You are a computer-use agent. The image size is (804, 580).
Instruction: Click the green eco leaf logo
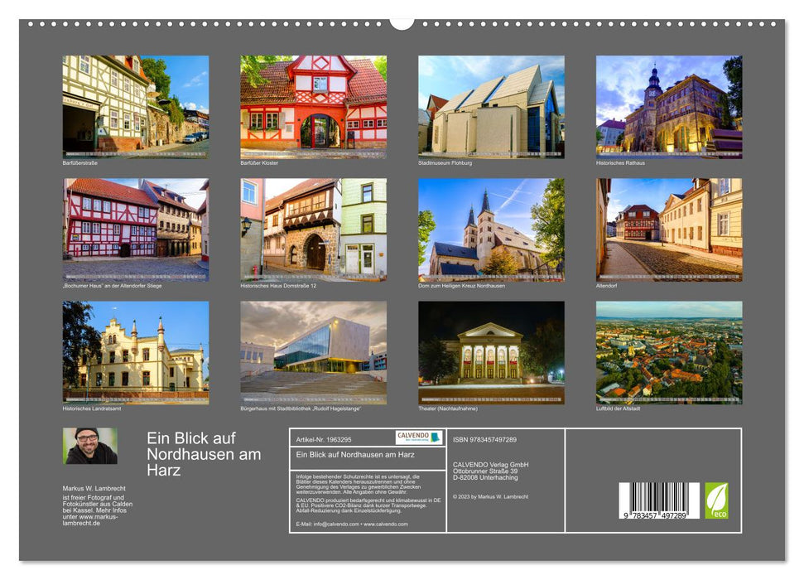pos(716,500)
